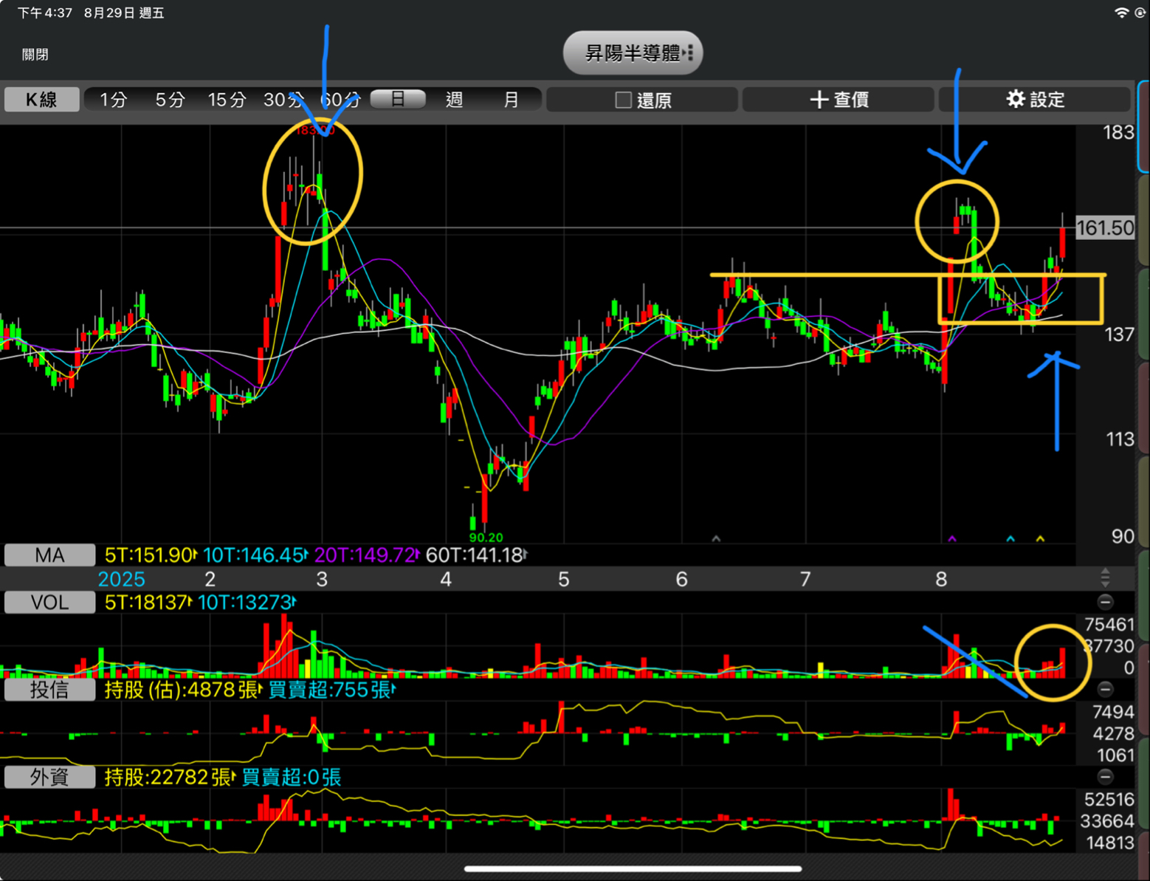The height and width of the screenshot is (881, 1150).
Task: Select the 月 monthly timeframe tab
Action: tap(511, 100)
